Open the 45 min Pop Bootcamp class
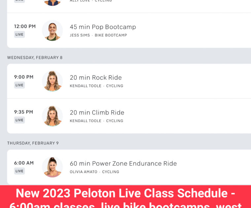The image size is (251, 208). [103, 27]
